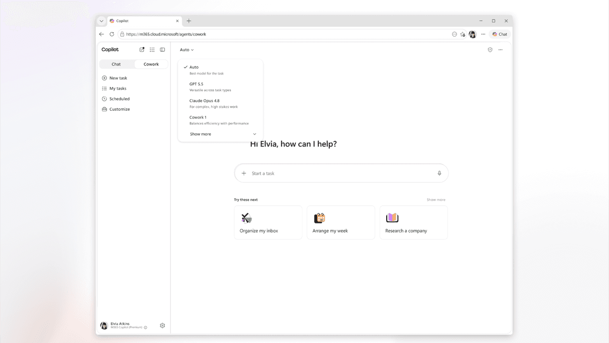Open settings gear in sidebar footer
Viewport: 609px width, 343px height.
pos(162,326)
